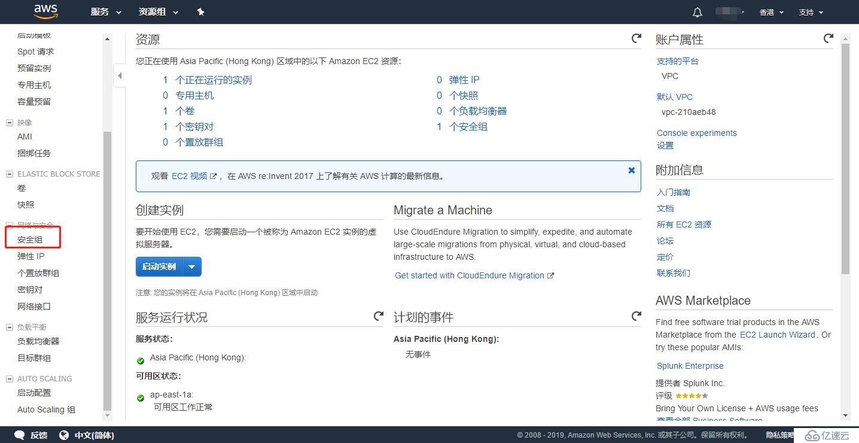Refresh the 计划的事件 scheduled events section

point(636,315)
